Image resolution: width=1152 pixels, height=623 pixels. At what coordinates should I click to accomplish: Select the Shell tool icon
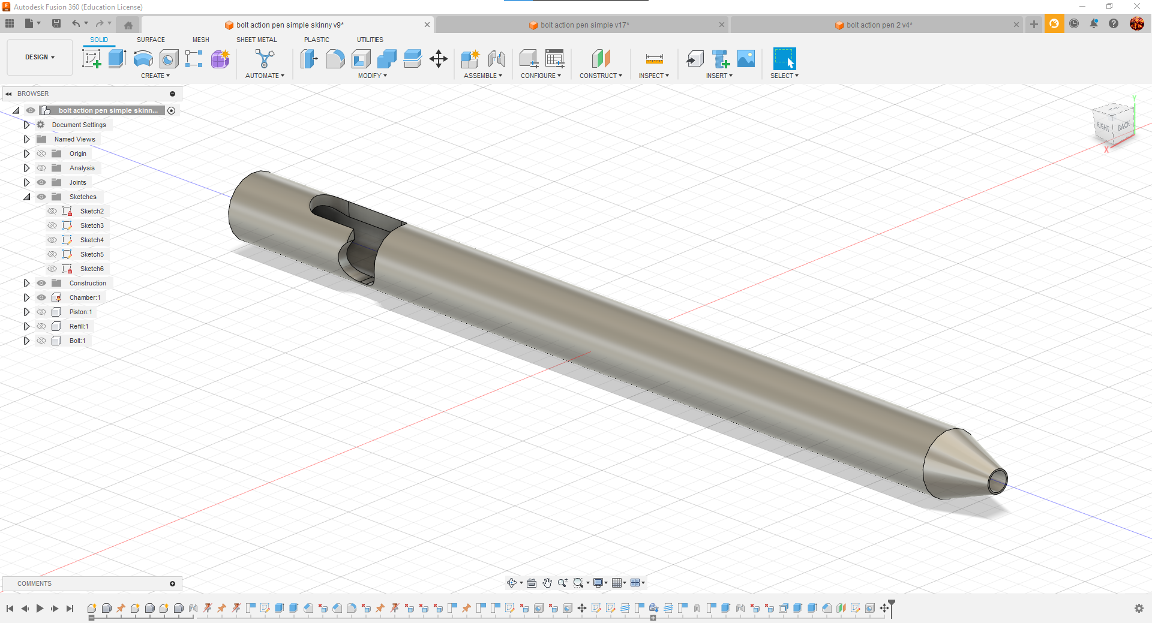click(x=361, y=59)
